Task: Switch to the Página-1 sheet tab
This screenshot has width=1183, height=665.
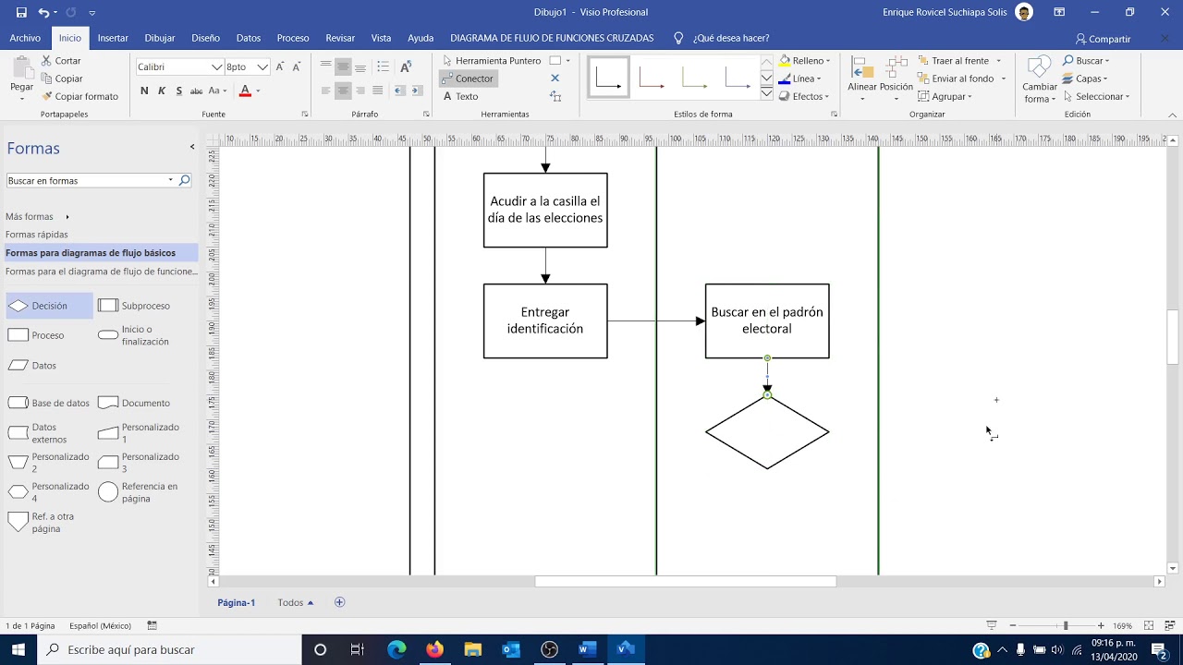Action: coord(237,602)
